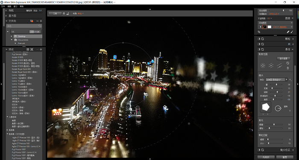Toggle the 颗粒 panel on/off switch
This screenshot has width=299, height=160.
[x=259, y=39]
